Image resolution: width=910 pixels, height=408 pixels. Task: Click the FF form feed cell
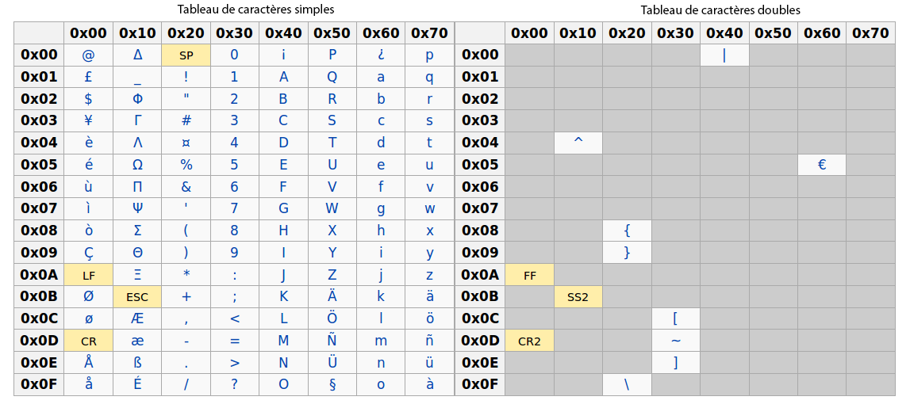[529, 275]
